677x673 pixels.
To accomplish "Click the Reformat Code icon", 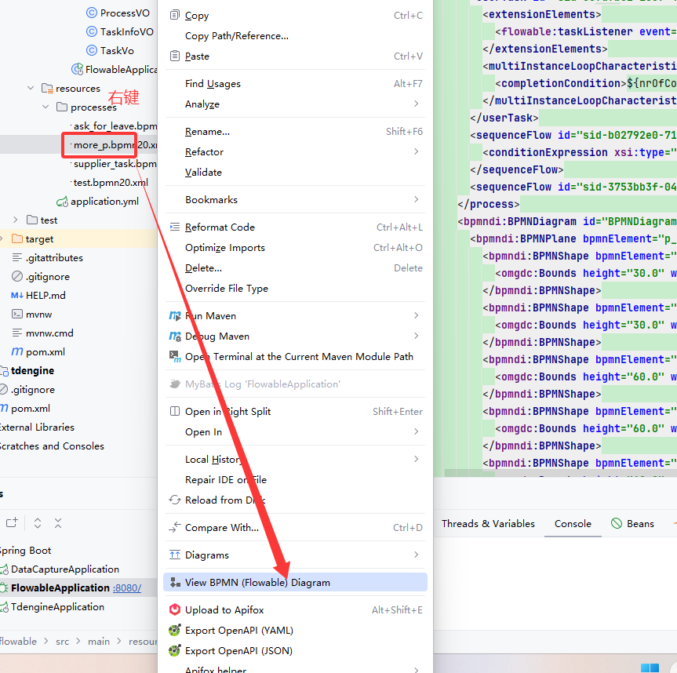I will (x=175, y=227).
